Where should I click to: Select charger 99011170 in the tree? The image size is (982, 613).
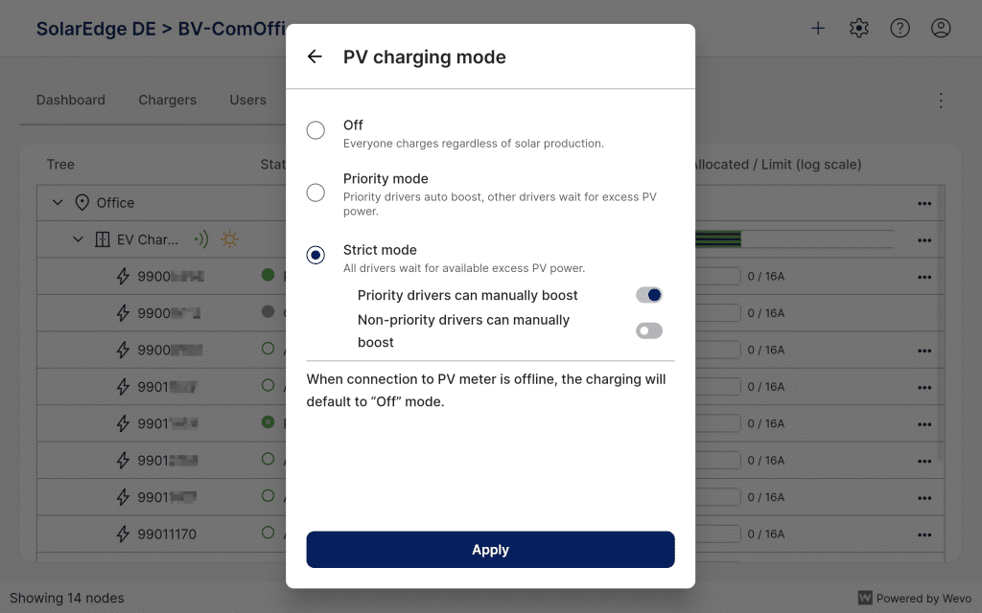167,534
